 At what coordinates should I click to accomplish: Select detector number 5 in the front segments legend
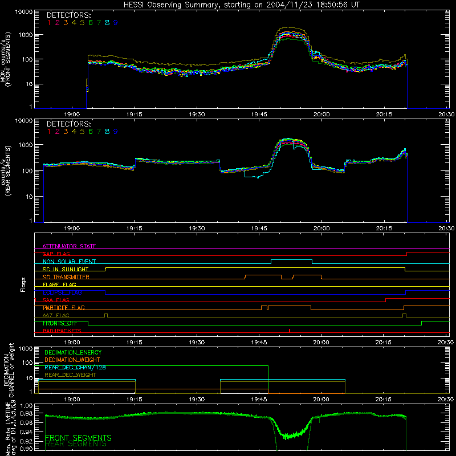(82, 23)
